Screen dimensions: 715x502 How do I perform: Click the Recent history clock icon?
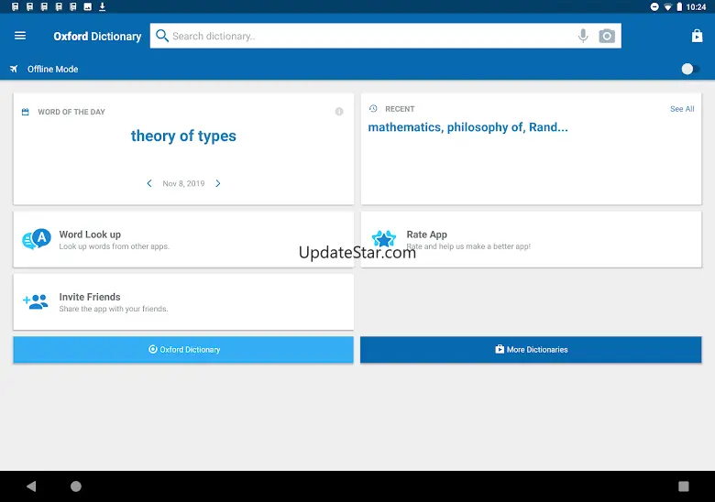[x=373, y=108]
